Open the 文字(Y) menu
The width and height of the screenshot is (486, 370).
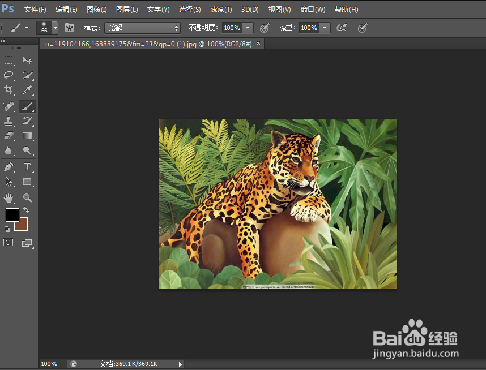point(158,10)
